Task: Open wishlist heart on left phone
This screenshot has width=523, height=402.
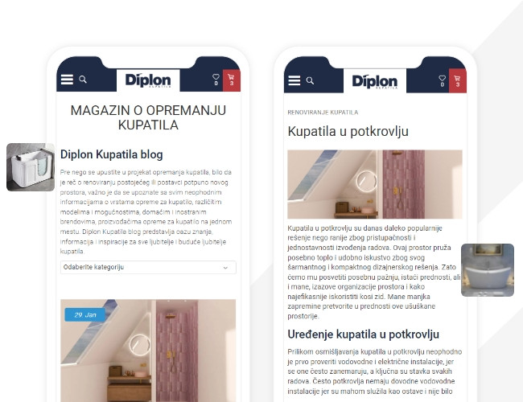Action: (216, 80)
